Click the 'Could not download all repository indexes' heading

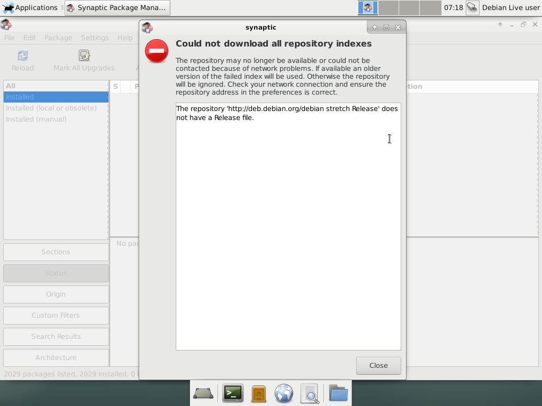click(274, 43)
